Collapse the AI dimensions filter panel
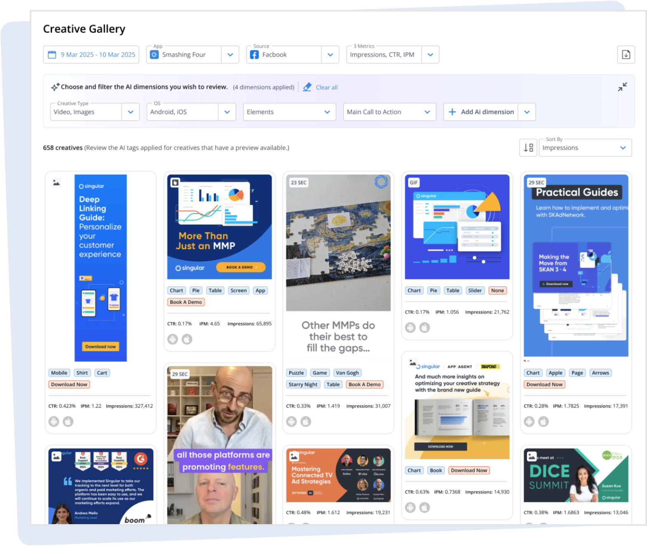The image size is (647, 546). coord(622,87)
